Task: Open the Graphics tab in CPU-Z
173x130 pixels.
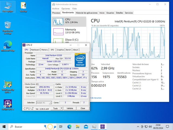Action: (x=60, y=50)
